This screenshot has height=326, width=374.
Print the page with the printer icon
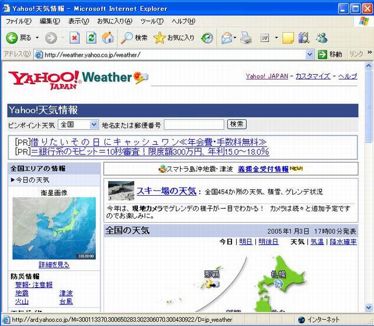point(246,37)
